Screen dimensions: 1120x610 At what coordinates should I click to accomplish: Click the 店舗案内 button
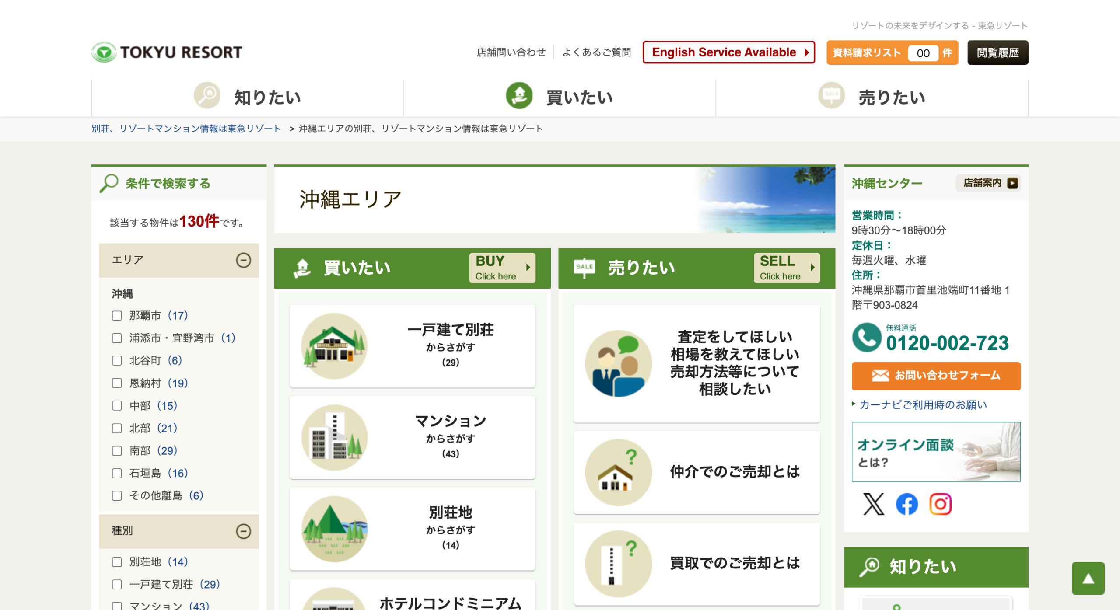988,183
